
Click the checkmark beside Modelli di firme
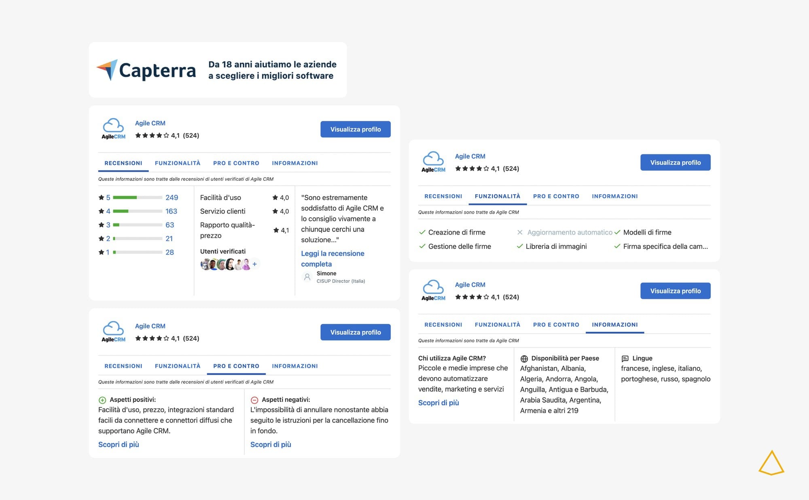click(617, 232)
